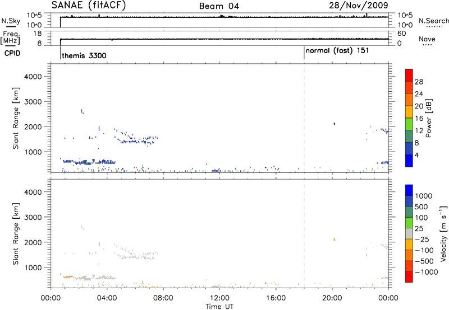
Task: Click the dashed CPID change line in power panel
Action: [x=304, y=118]
